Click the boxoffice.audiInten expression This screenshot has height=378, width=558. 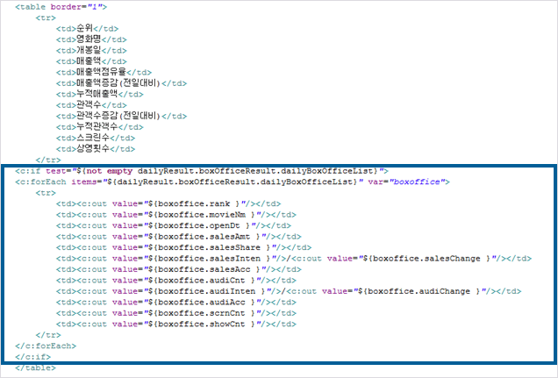(x=208, y=291)
